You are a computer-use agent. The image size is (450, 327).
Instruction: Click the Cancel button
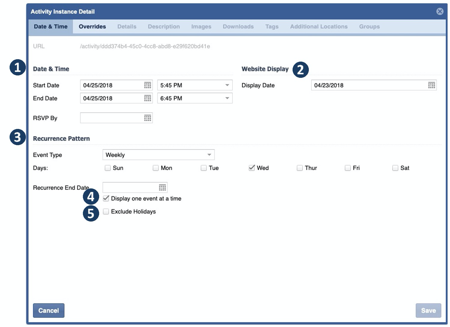49,310
